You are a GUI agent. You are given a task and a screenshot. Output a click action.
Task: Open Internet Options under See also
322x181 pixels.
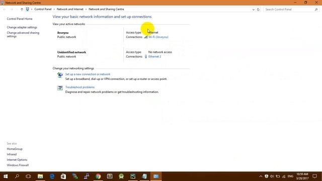17,160
